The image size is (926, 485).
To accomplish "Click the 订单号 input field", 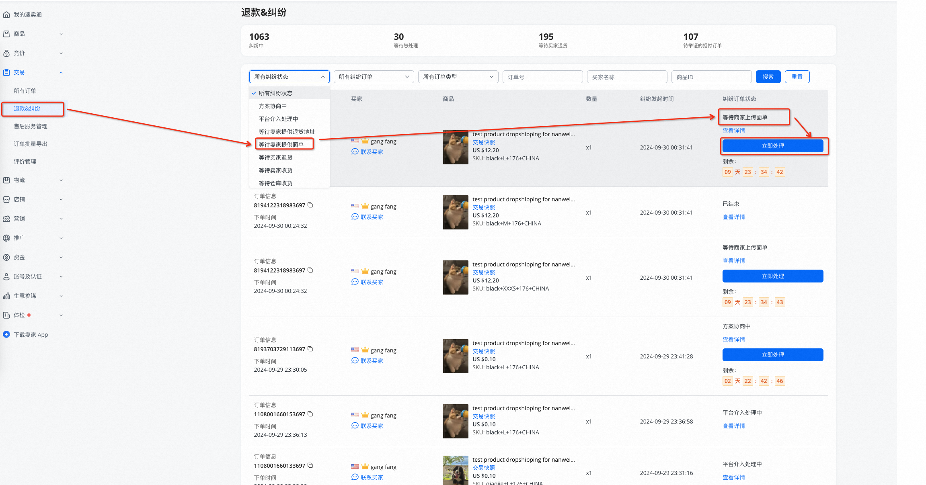I will (x=542, y=77).
